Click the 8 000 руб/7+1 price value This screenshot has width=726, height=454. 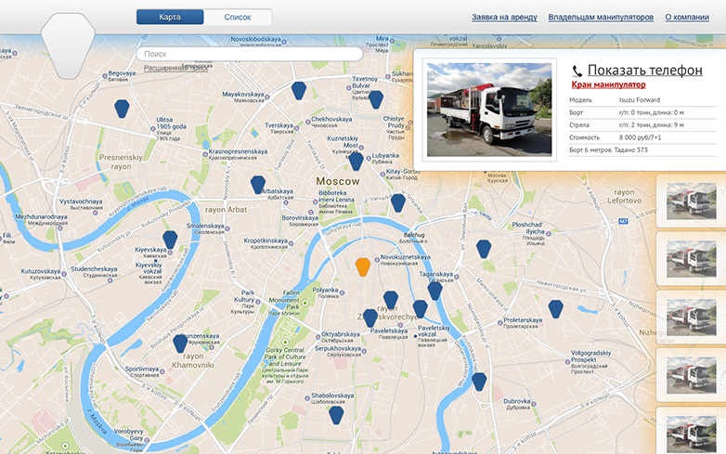pos(640,137)
